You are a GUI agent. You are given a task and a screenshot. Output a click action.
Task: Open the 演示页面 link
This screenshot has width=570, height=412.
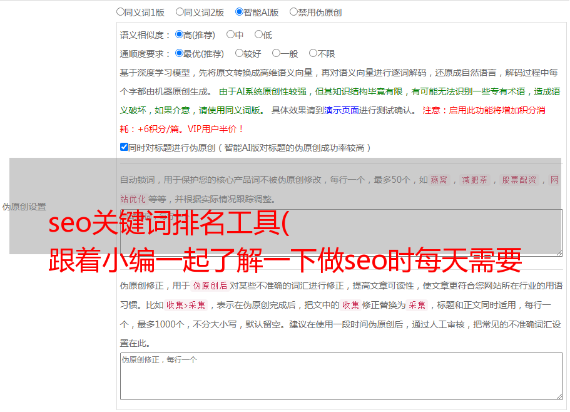coord(341,110)
